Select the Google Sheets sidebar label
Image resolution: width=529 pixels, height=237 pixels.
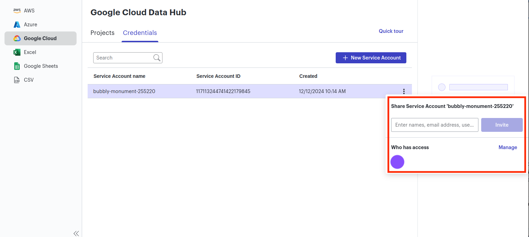[41, 66]
